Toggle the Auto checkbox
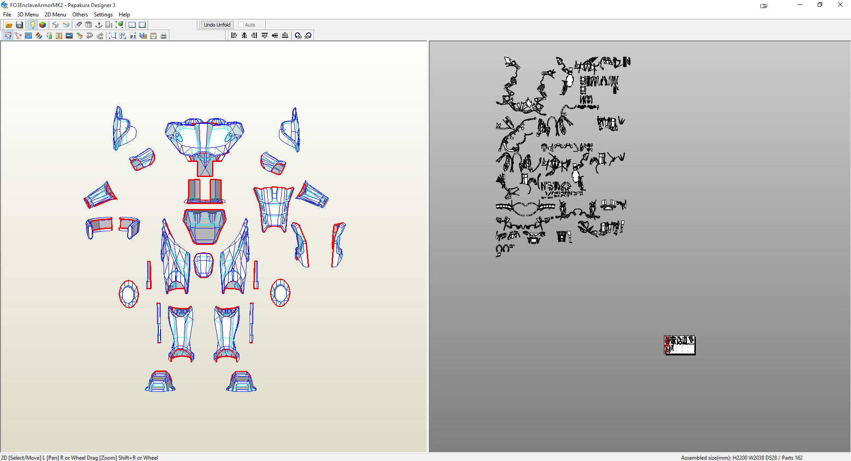Image resolution: width=851 pixels, height=461 pixels. tap(241, 25)
